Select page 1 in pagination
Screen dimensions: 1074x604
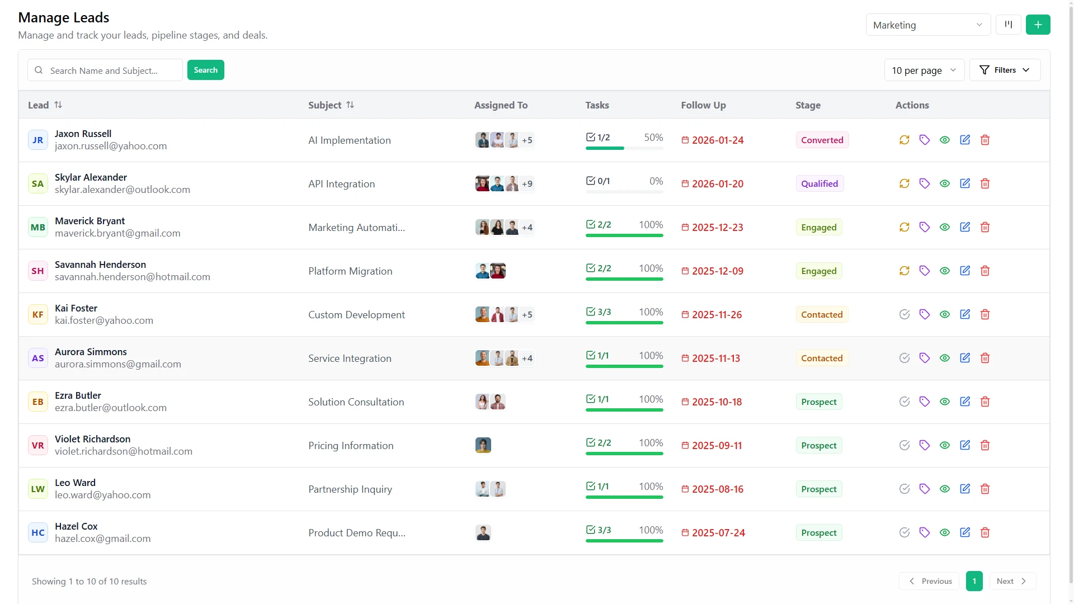coord(974,581)
